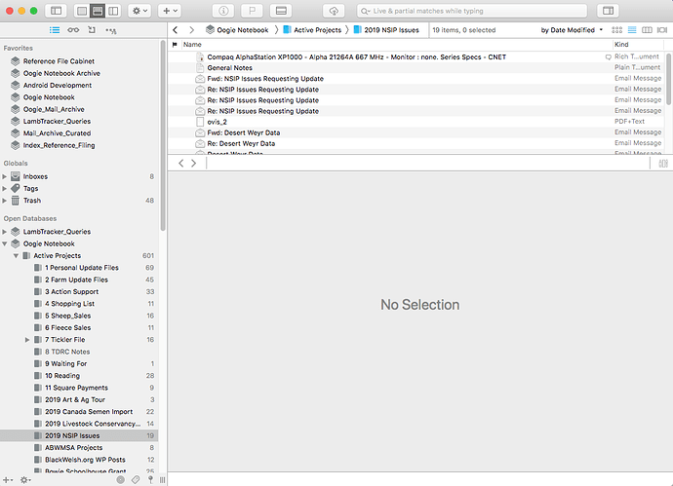Image resolution: width=673 pixels, height=486 pixels.
Task: Switch to standard split view layout
Action: pyautogui.click(x=98, y=11)
